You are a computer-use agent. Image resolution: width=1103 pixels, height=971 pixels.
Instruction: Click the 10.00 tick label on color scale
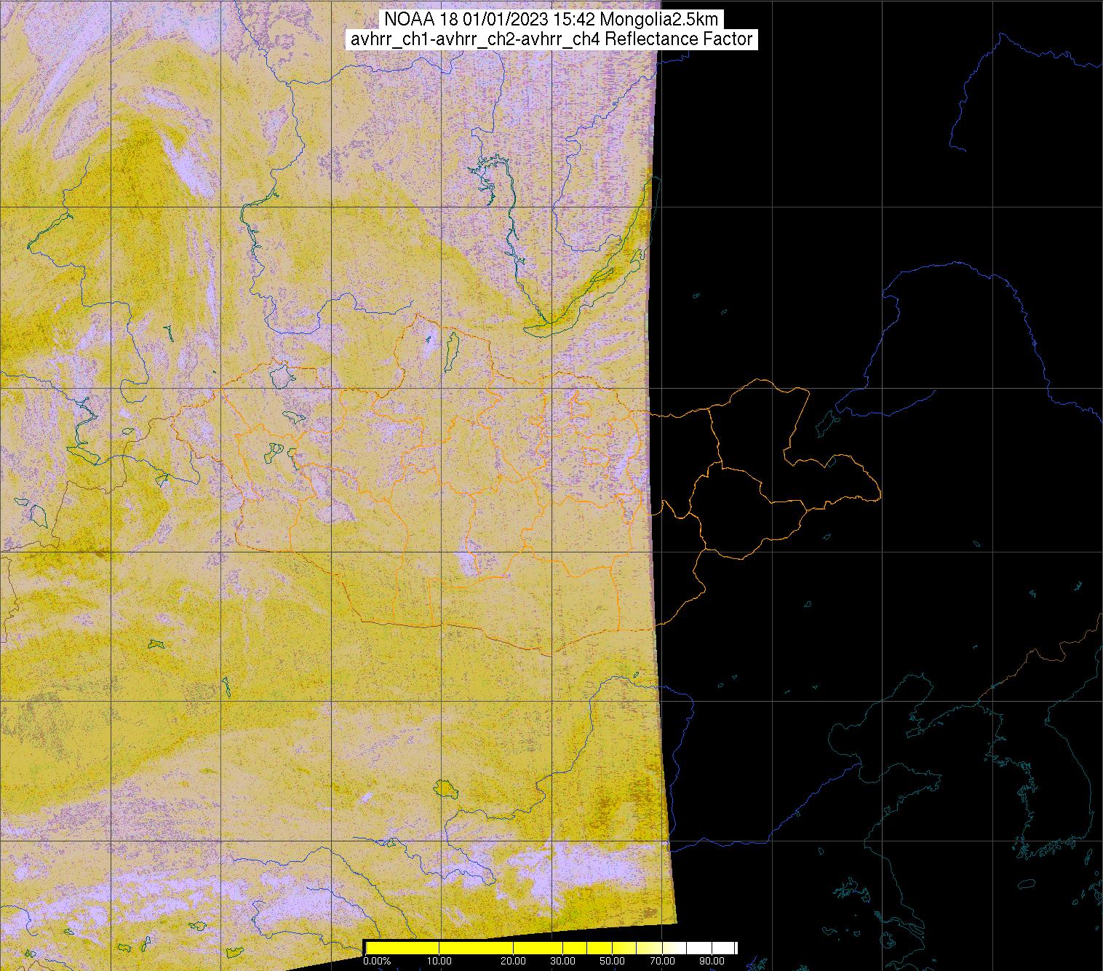[x=440, y=962]
